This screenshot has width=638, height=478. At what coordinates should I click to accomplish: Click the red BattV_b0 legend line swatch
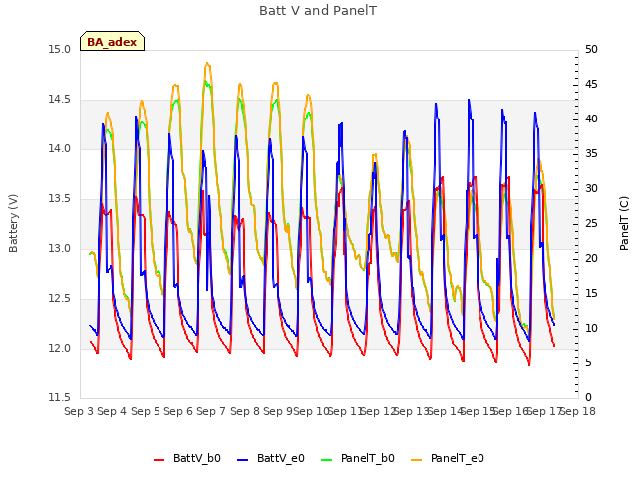(159, 460)
